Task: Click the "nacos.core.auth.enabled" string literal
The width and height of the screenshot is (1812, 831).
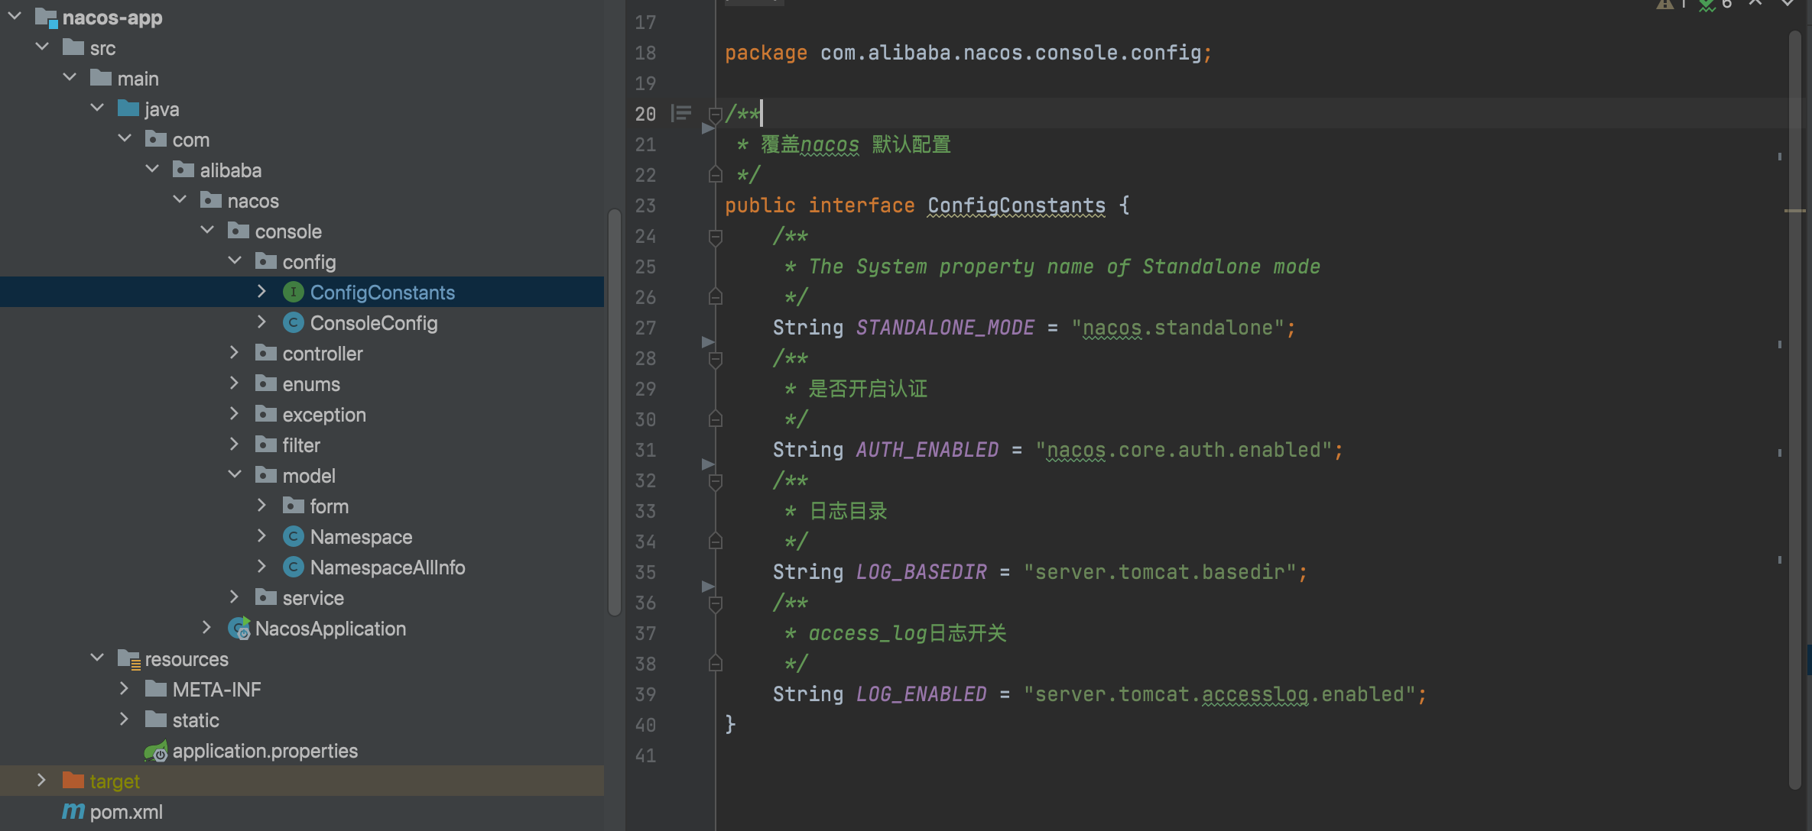Action: click(x=1184, y=450)
